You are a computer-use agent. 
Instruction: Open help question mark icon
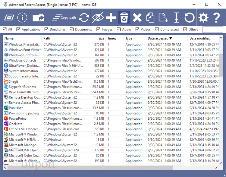(x=216, y=17)
